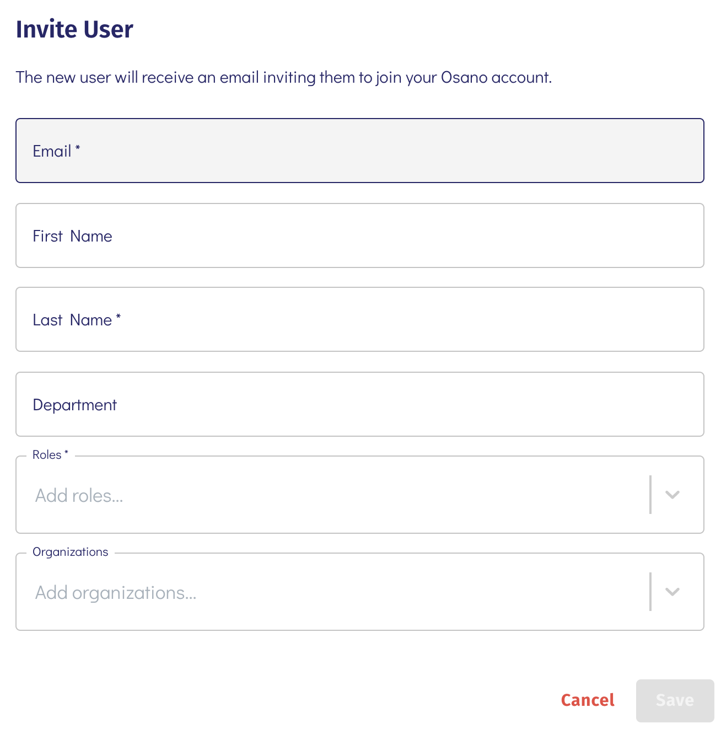This screenshot has width=721, height=729.
Task: Click the Invite User dialog heading
Action: tap(74, 29)
